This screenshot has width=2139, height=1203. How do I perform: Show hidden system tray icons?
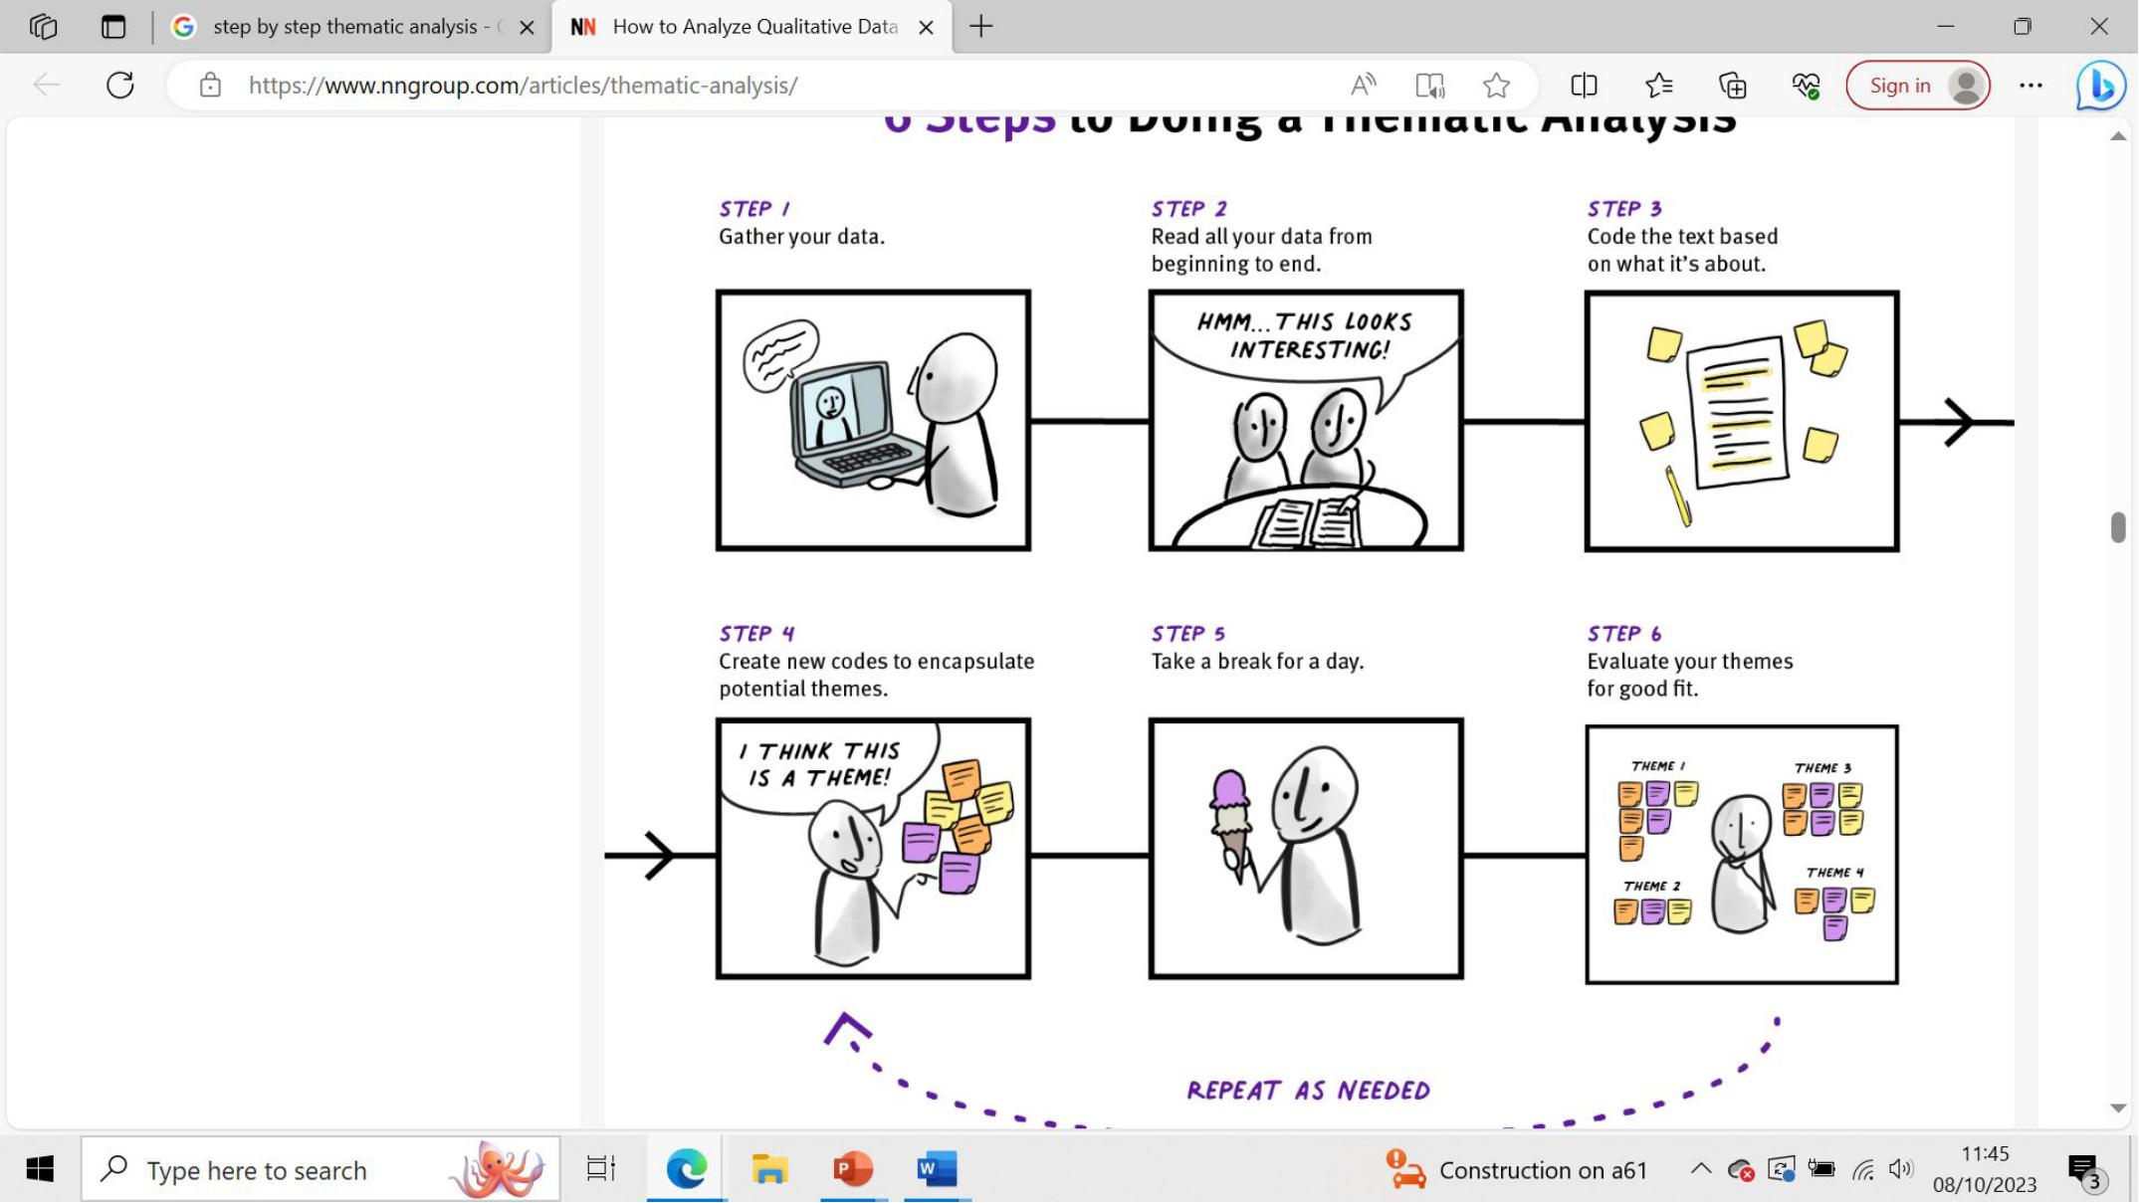(x=1700, y=1169)
